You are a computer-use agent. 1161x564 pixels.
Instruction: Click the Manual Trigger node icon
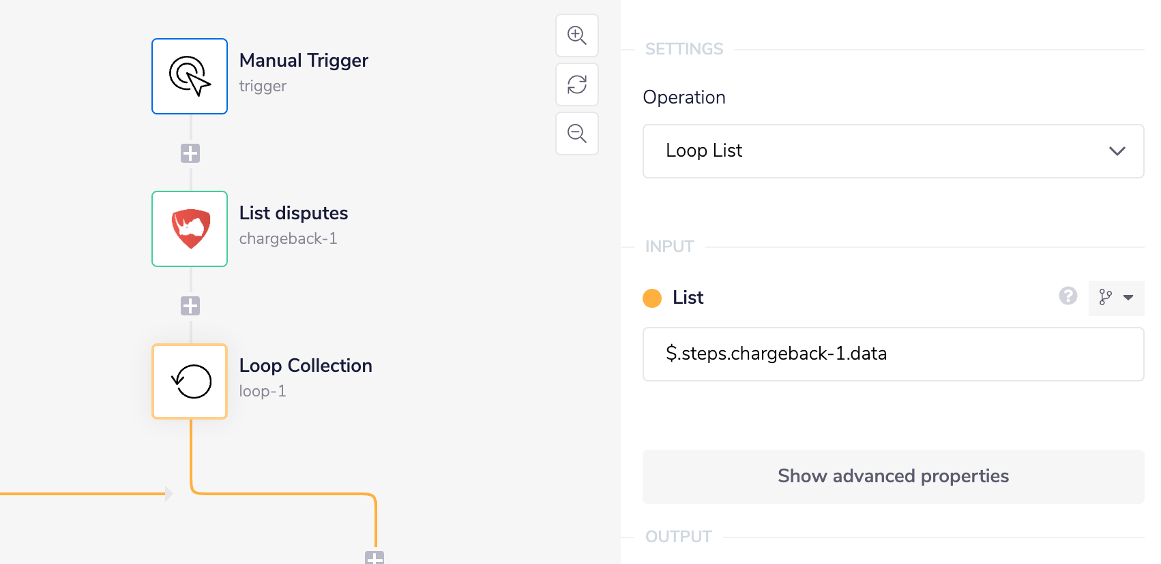pos(190,76)
